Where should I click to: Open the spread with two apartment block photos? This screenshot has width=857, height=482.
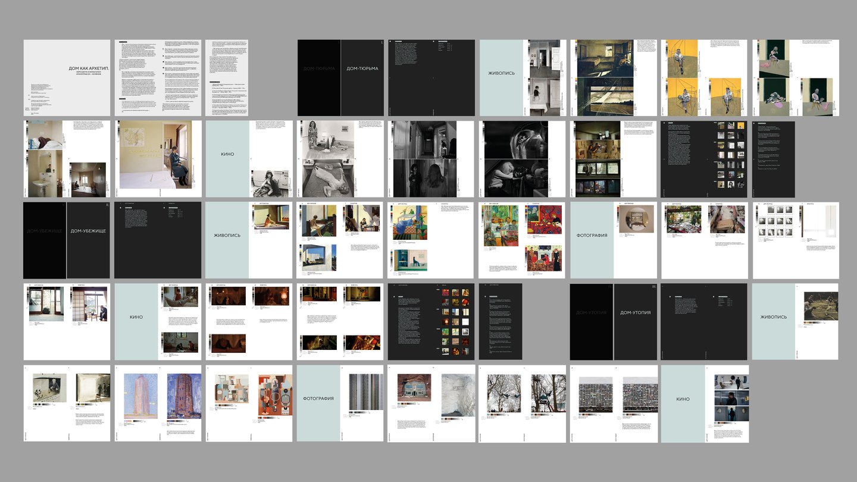pos(614,403)
